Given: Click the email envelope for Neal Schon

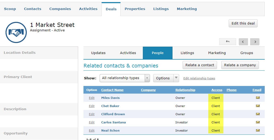Looking at the screenshot, I should [x=258, y=131].
